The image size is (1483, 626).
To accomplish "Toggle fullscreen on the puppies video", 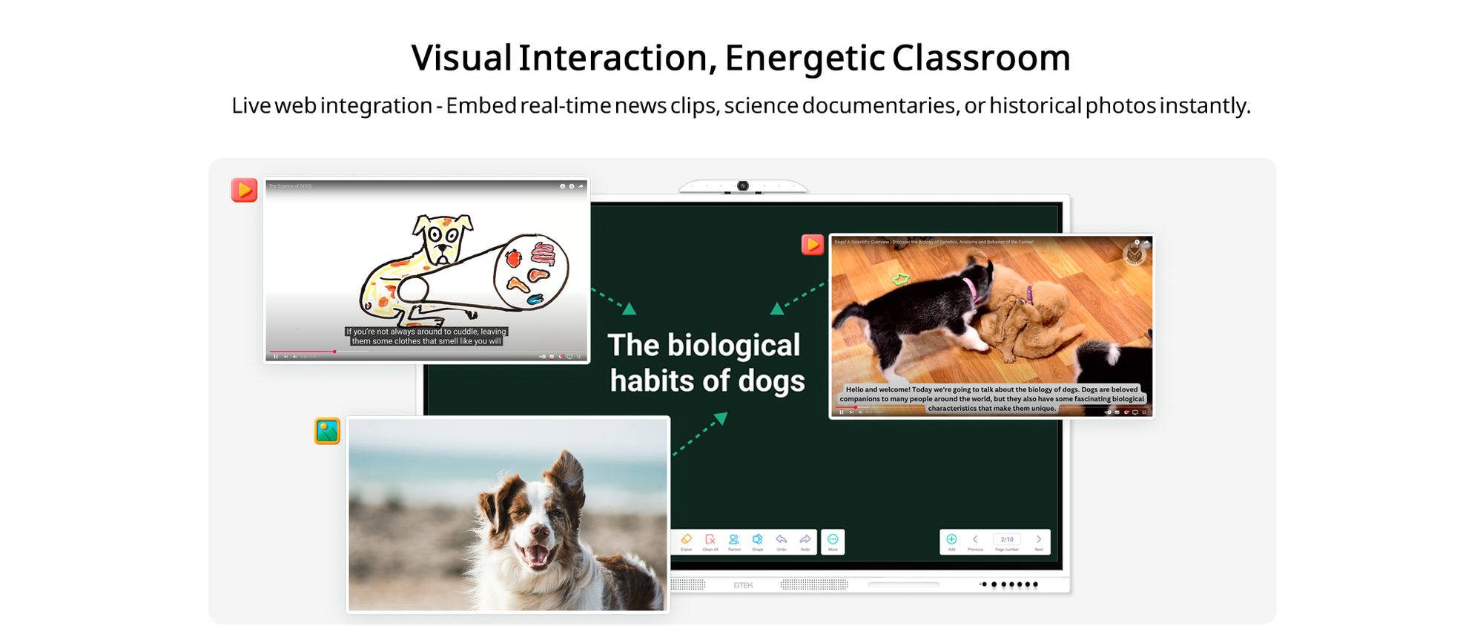I will coord(1144,412).
